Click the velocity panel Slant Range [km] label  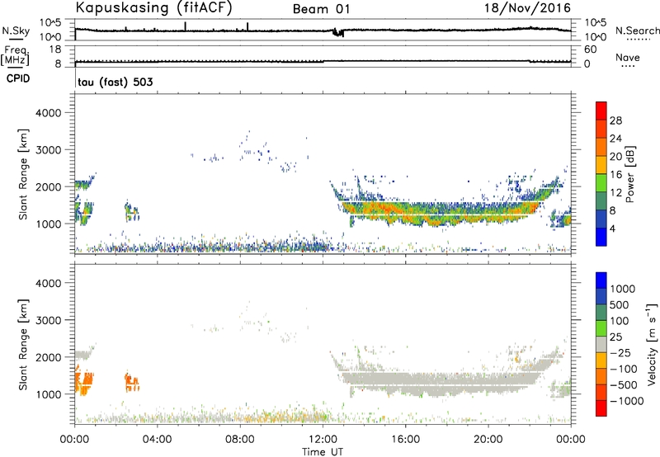[23, 344]
